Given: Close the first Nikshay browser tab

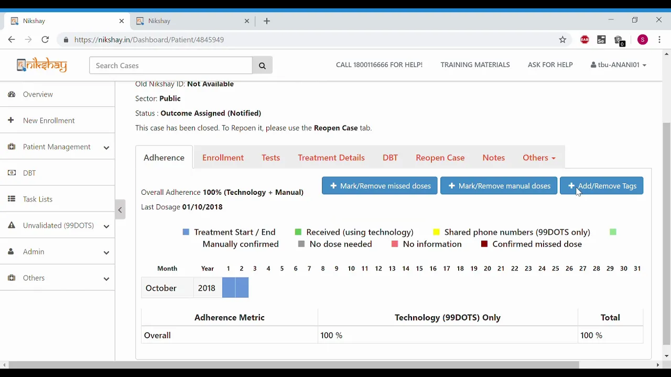Looking at the screenshot, I should 122,21.
